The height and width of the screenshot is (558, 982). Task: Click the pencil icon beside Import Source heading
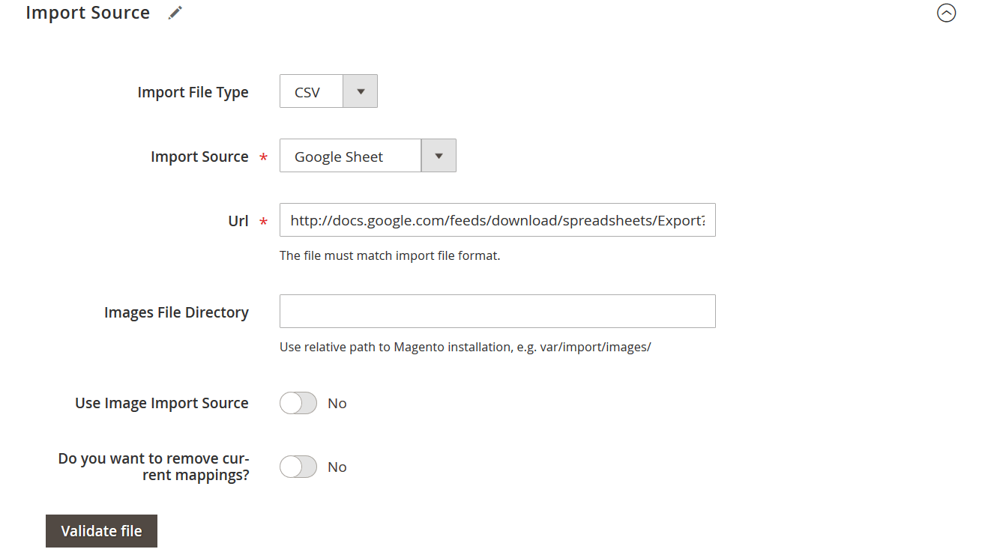tap(175, 12)
